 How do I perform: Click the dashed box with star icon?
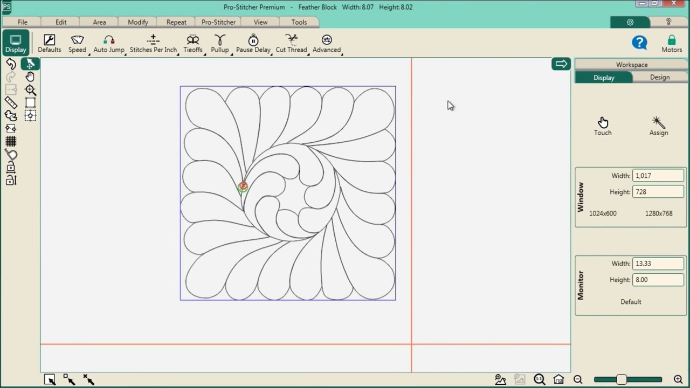(30, 115)
